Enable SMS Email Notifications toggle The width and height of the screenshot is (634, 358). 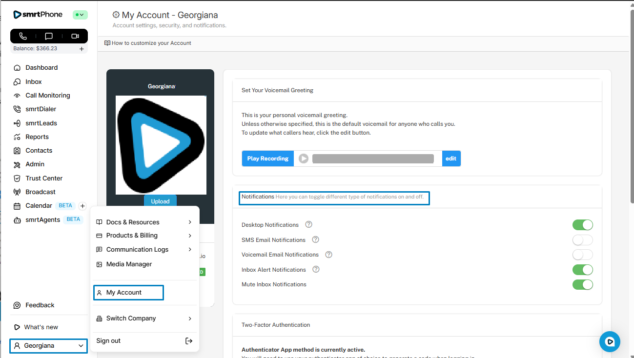click(x=582, y=240)
